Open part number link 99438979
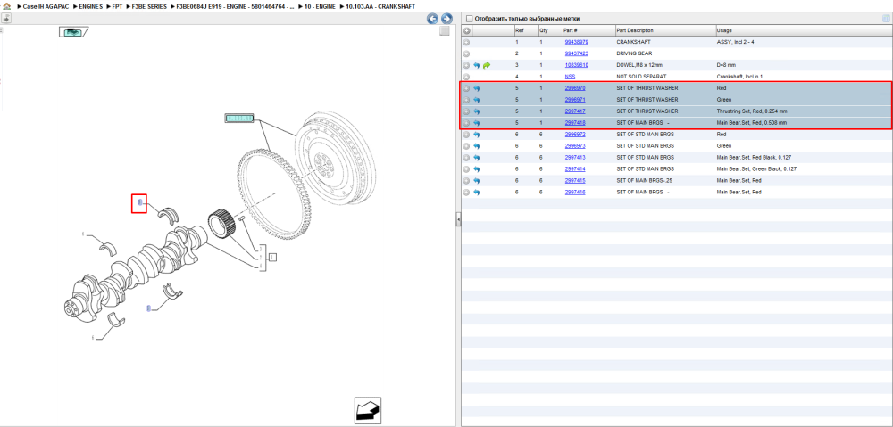This screenshot has width=893, height=427. point(576,42)
